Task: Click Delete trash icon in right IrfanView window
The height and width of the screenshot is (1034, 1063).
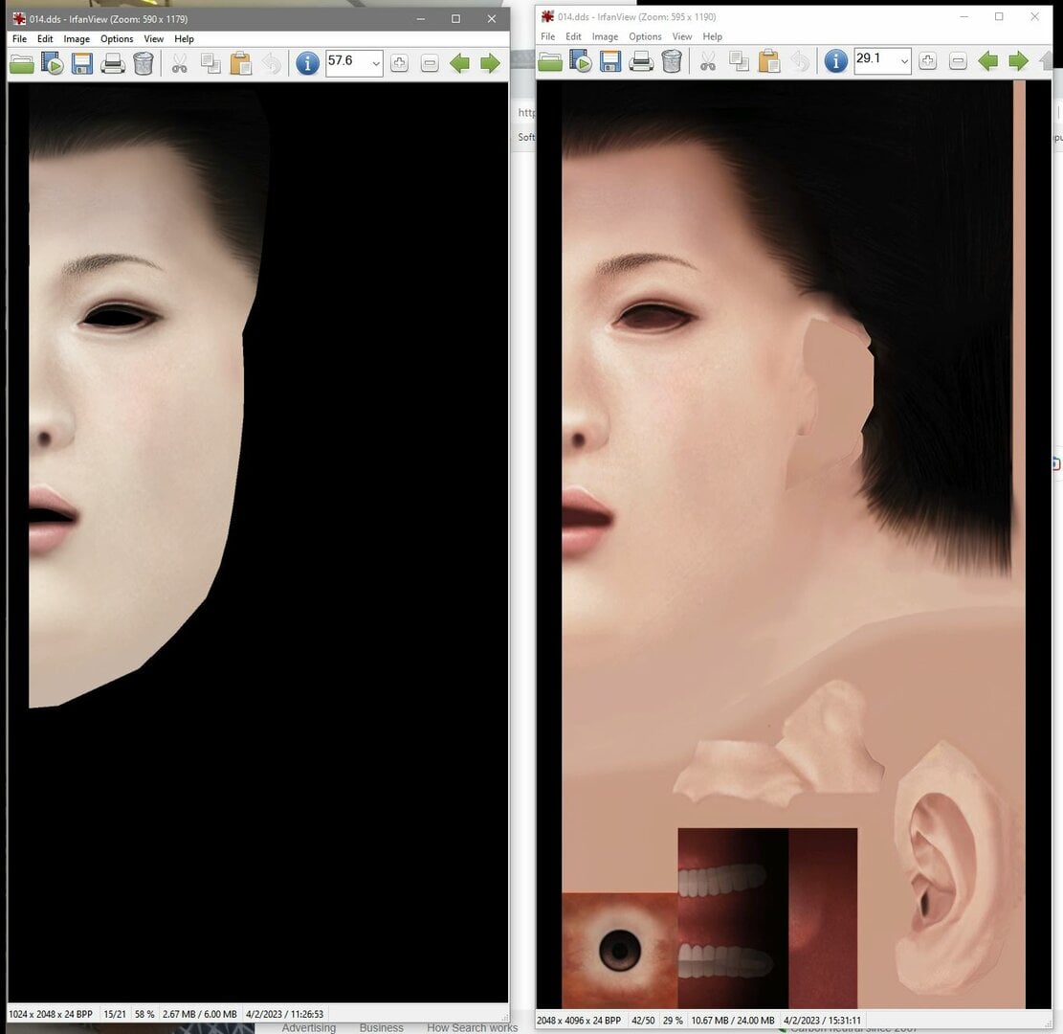Action: tap(671, 61)
